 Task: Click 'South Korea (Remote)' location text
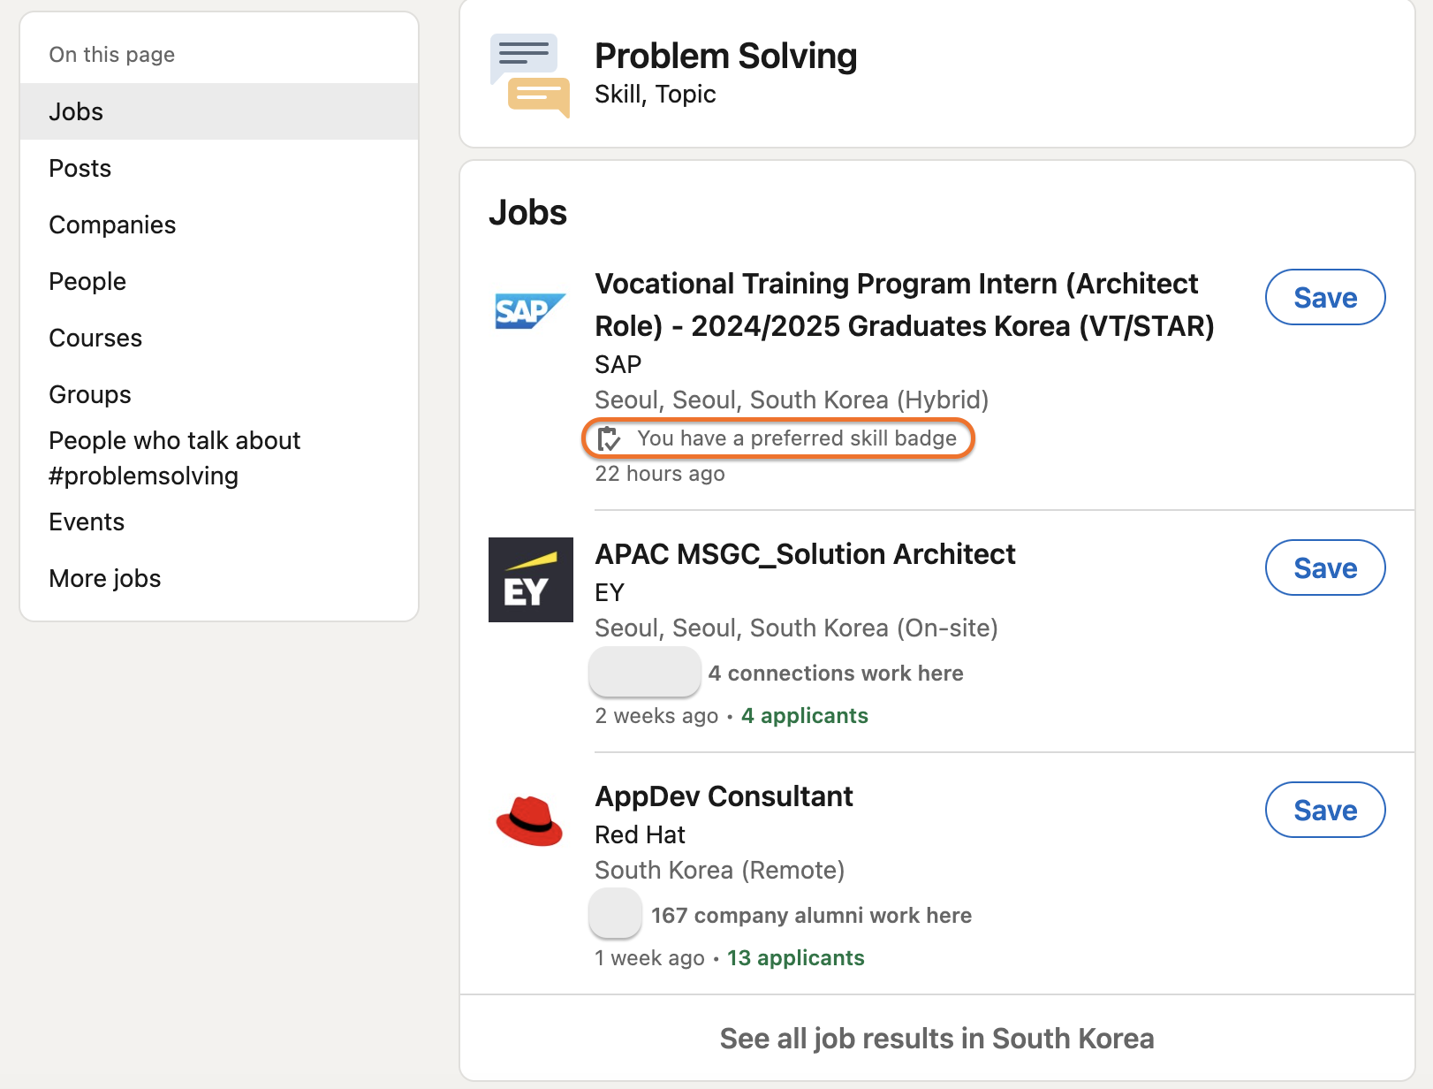coord(720,871)
